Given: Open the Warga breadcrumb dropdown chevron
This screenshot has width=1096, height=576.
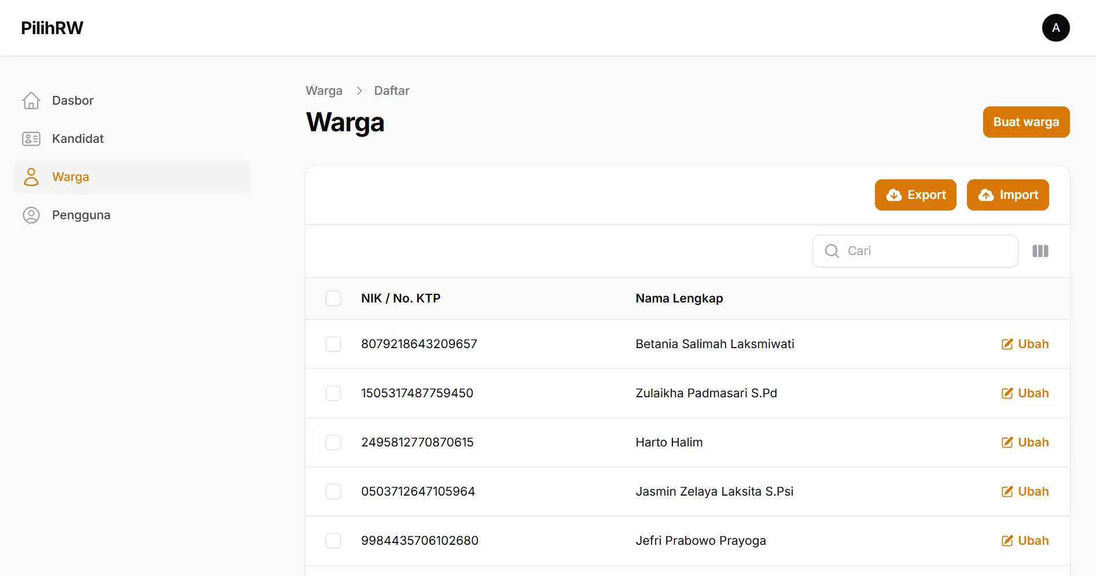Looking at the screenshot, I should 359,91.
